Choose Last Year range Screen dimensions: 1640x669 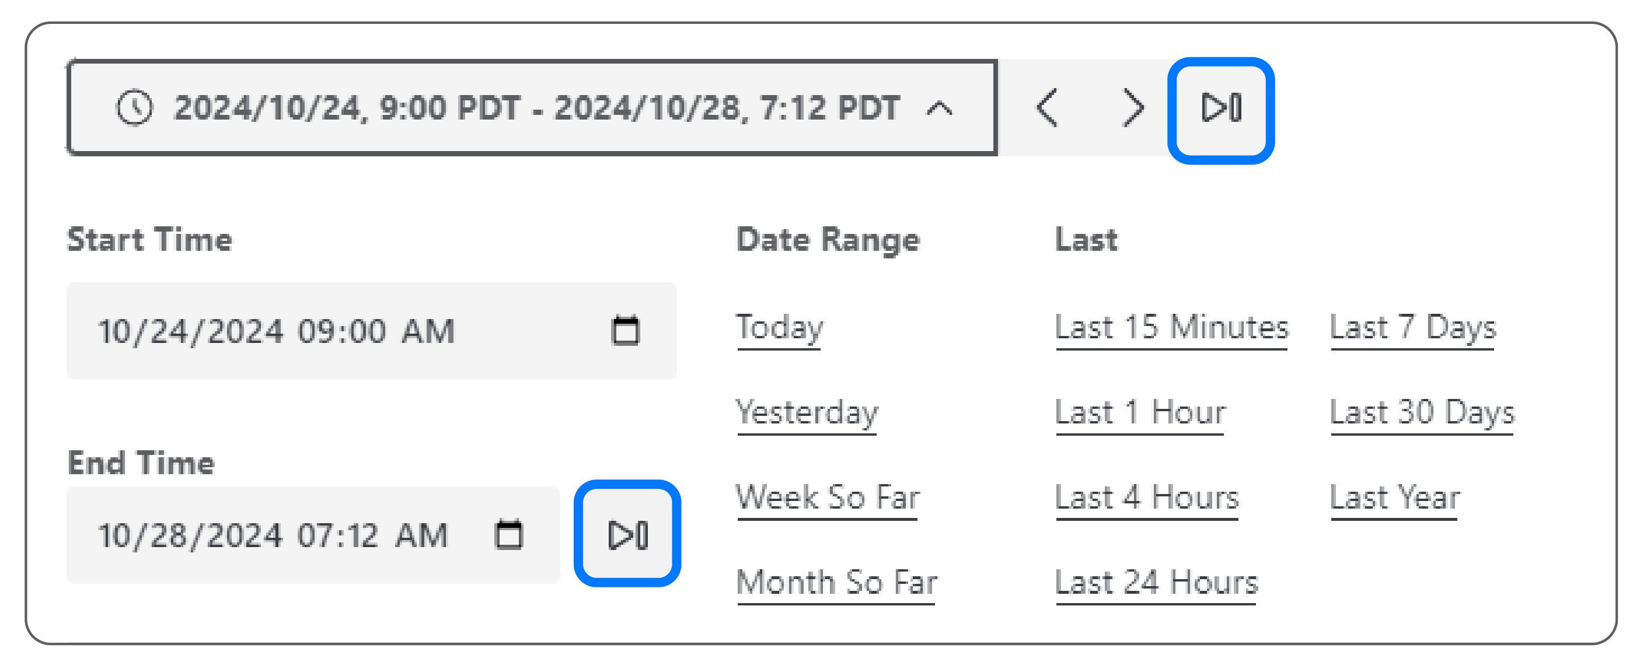pos(1394,499)
